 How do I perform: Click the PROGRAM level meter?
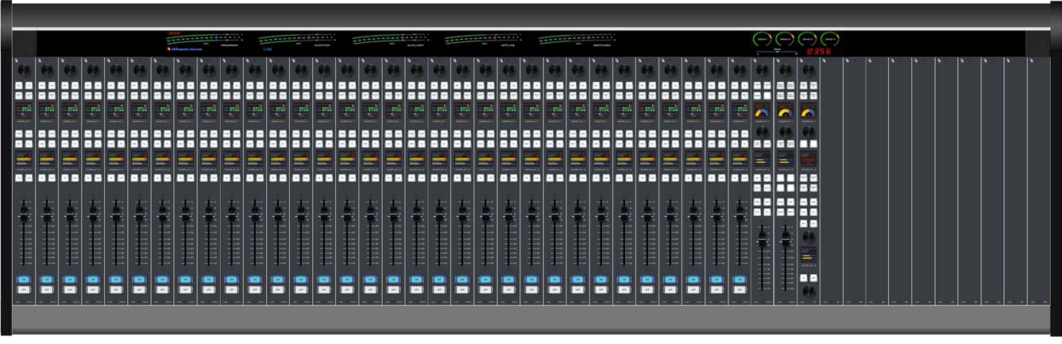tap(201, 37)
